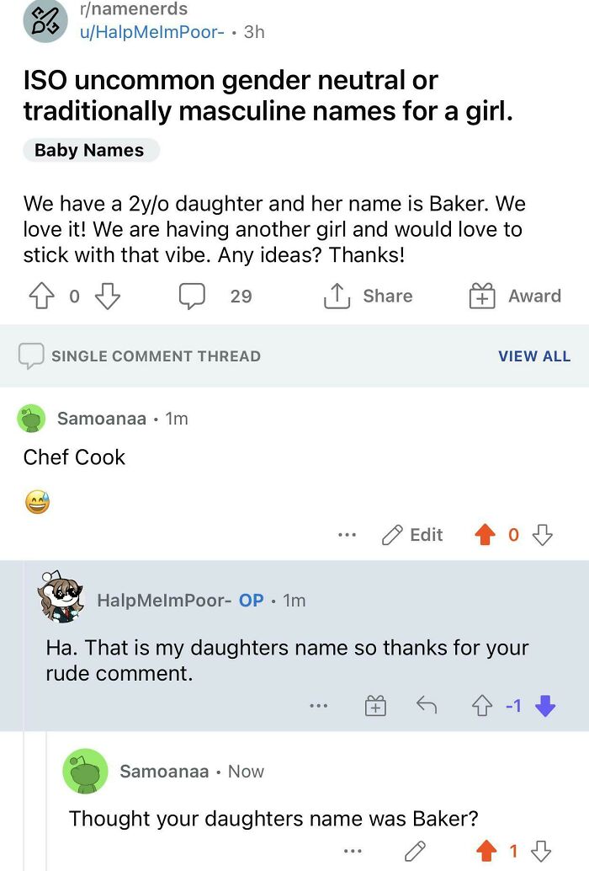The image size is (589, 871).
Task: Tap Samoanaa's frog avatar
Action: 30,419
